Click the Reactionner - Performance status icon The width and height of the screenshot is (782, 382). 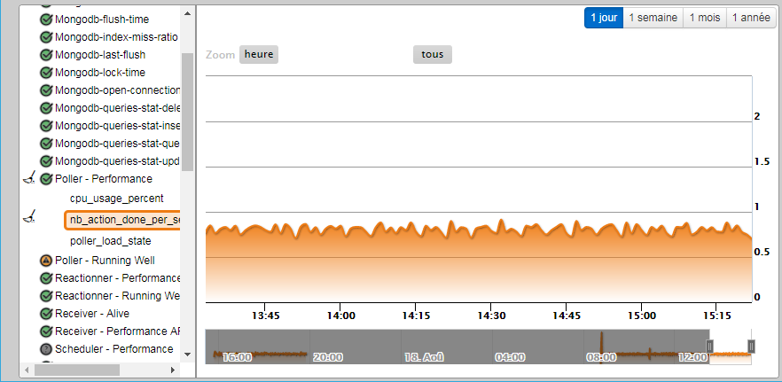[x=46, y=278]
